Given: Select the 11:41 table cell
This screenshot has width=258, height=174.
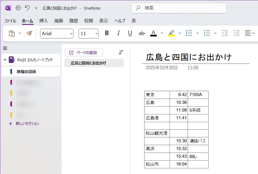Looking at the screenshot, I should [179, 118].
